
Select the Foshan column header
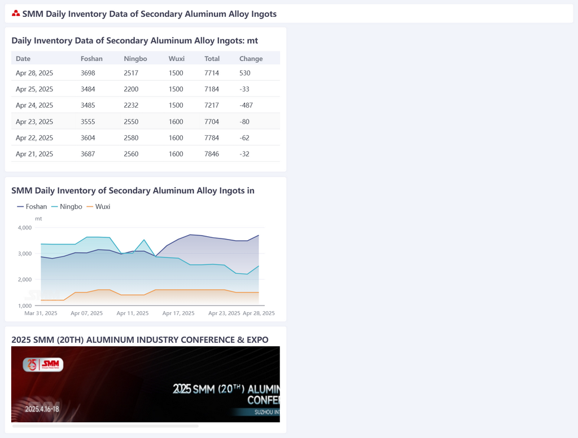pyautogui.click(x=91, y=59)
